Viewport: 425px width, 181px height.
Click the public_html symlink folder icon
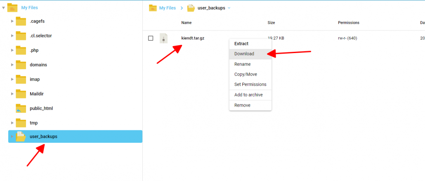click(x=21, y=108)
